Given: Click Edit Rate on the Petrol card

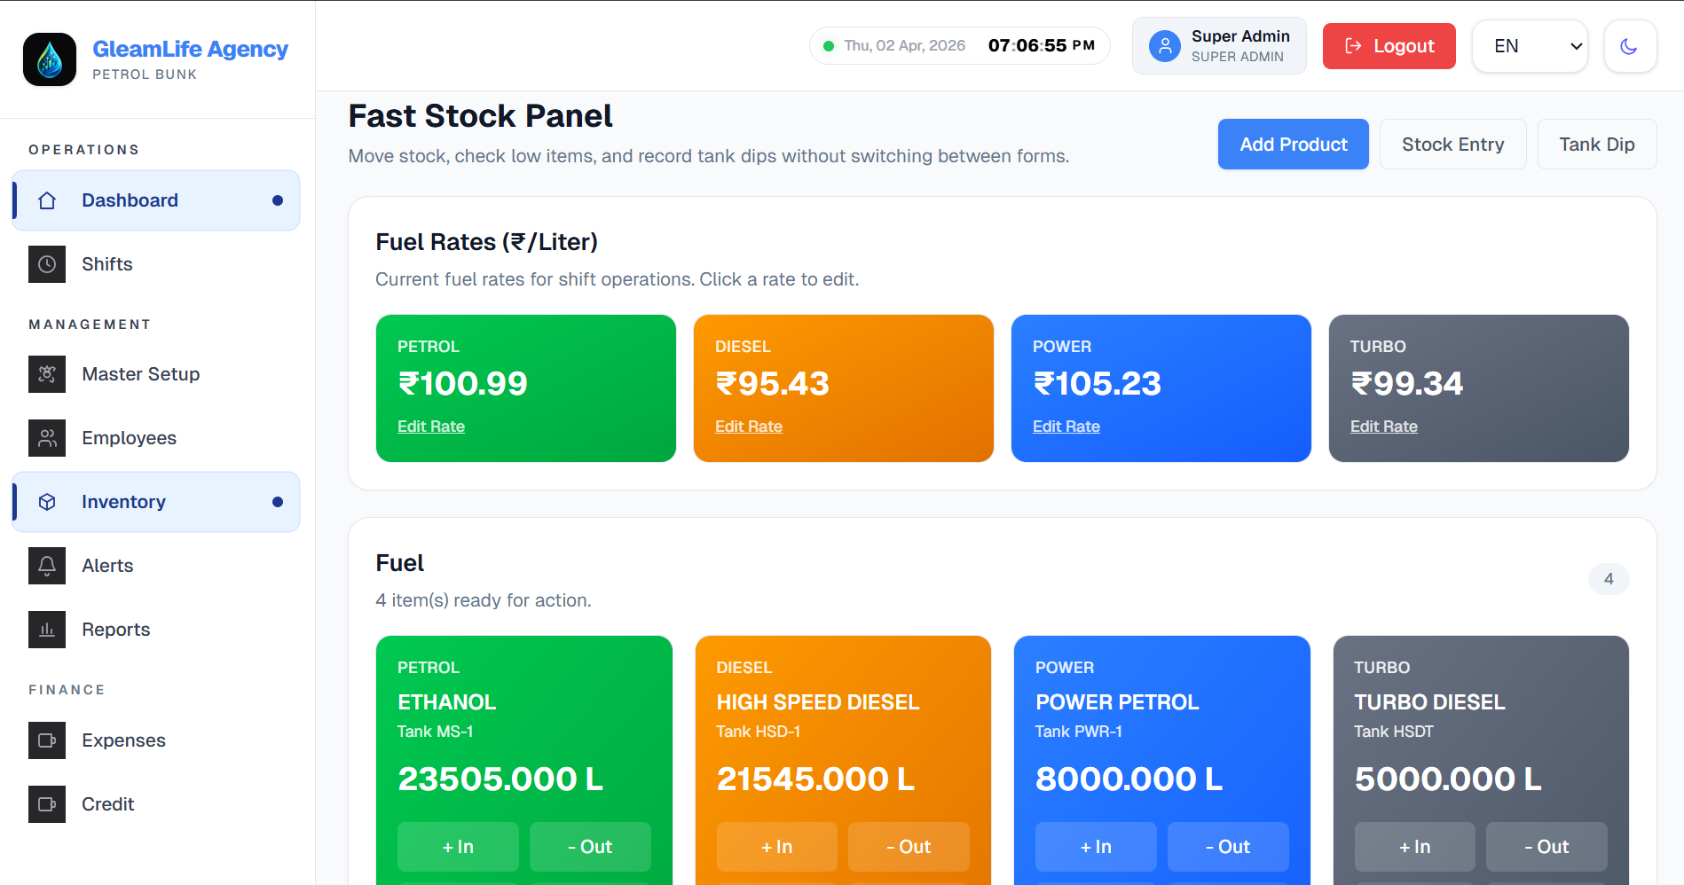Looking at the screenshot, I should (431, 427).
